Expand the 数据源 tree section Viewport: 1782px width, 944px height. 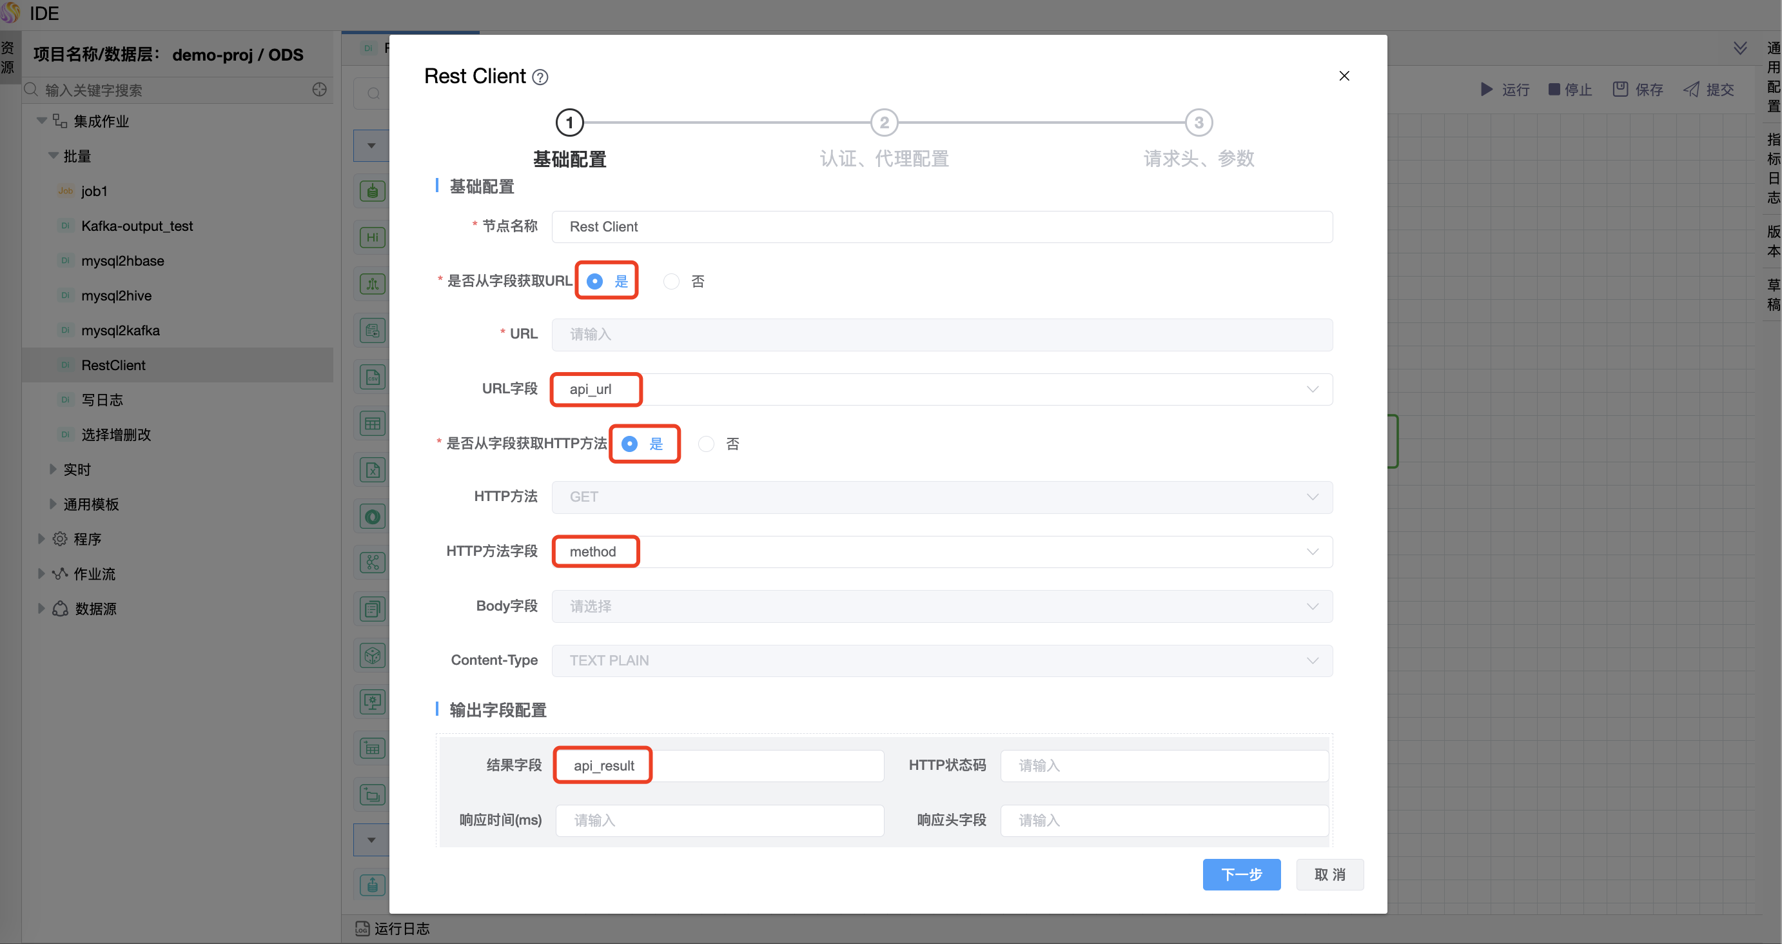40,608
